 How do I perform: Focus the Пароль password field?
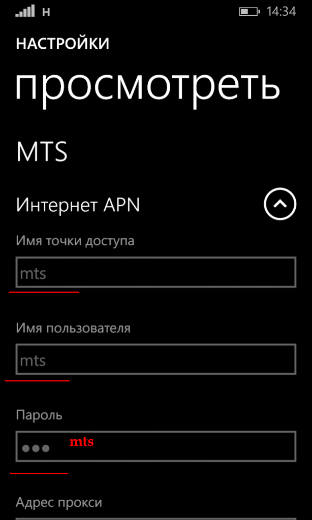[155, 446]
